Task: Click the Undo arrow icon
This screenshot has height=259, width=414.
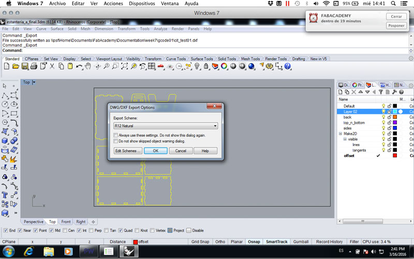Action: 79,66
